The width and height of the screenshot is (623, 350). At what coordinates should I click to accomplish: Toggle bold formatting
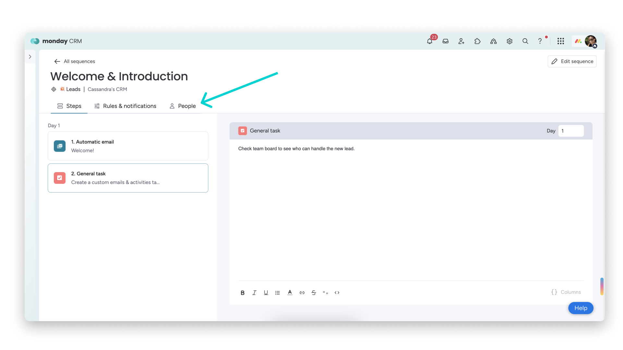pyautogui.click(x=242, y=293)
